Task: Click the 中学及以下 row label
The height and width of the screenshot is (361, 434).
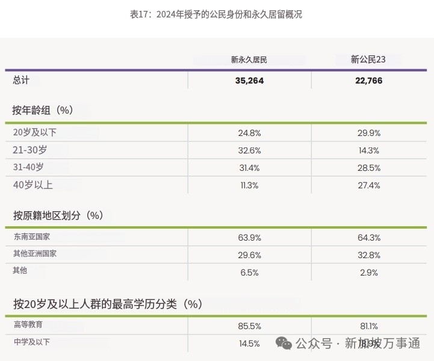Action: coord(32,342)
